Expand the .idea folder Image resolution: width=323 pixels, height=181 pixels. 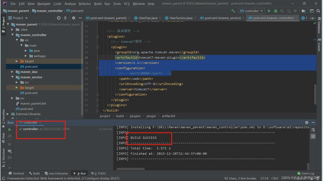pyautogui.click(x=12, y=30)
